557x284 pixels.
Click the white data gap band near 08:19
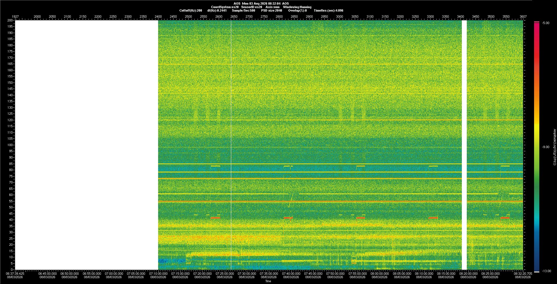(464, 145)
